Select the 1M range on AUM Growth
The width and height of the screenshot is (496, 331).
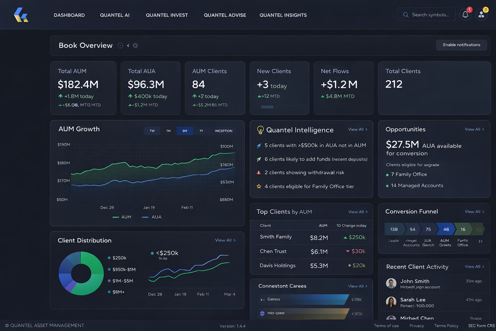(x=168, y=131)
